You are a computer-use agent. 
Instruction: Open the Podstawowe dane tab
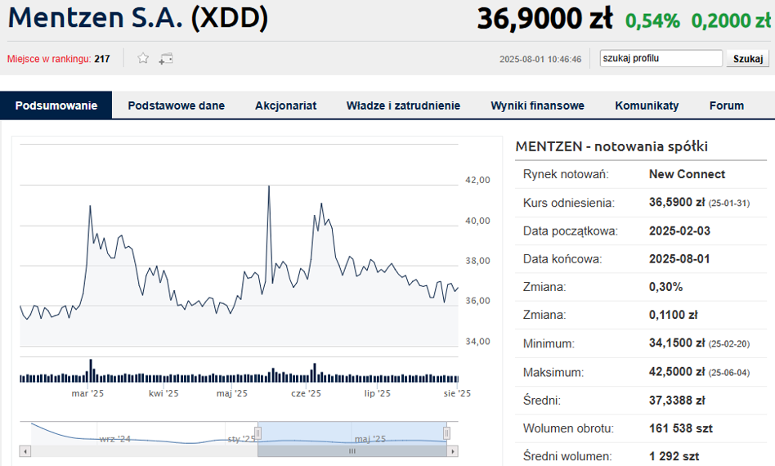click(x=176, y=105)
